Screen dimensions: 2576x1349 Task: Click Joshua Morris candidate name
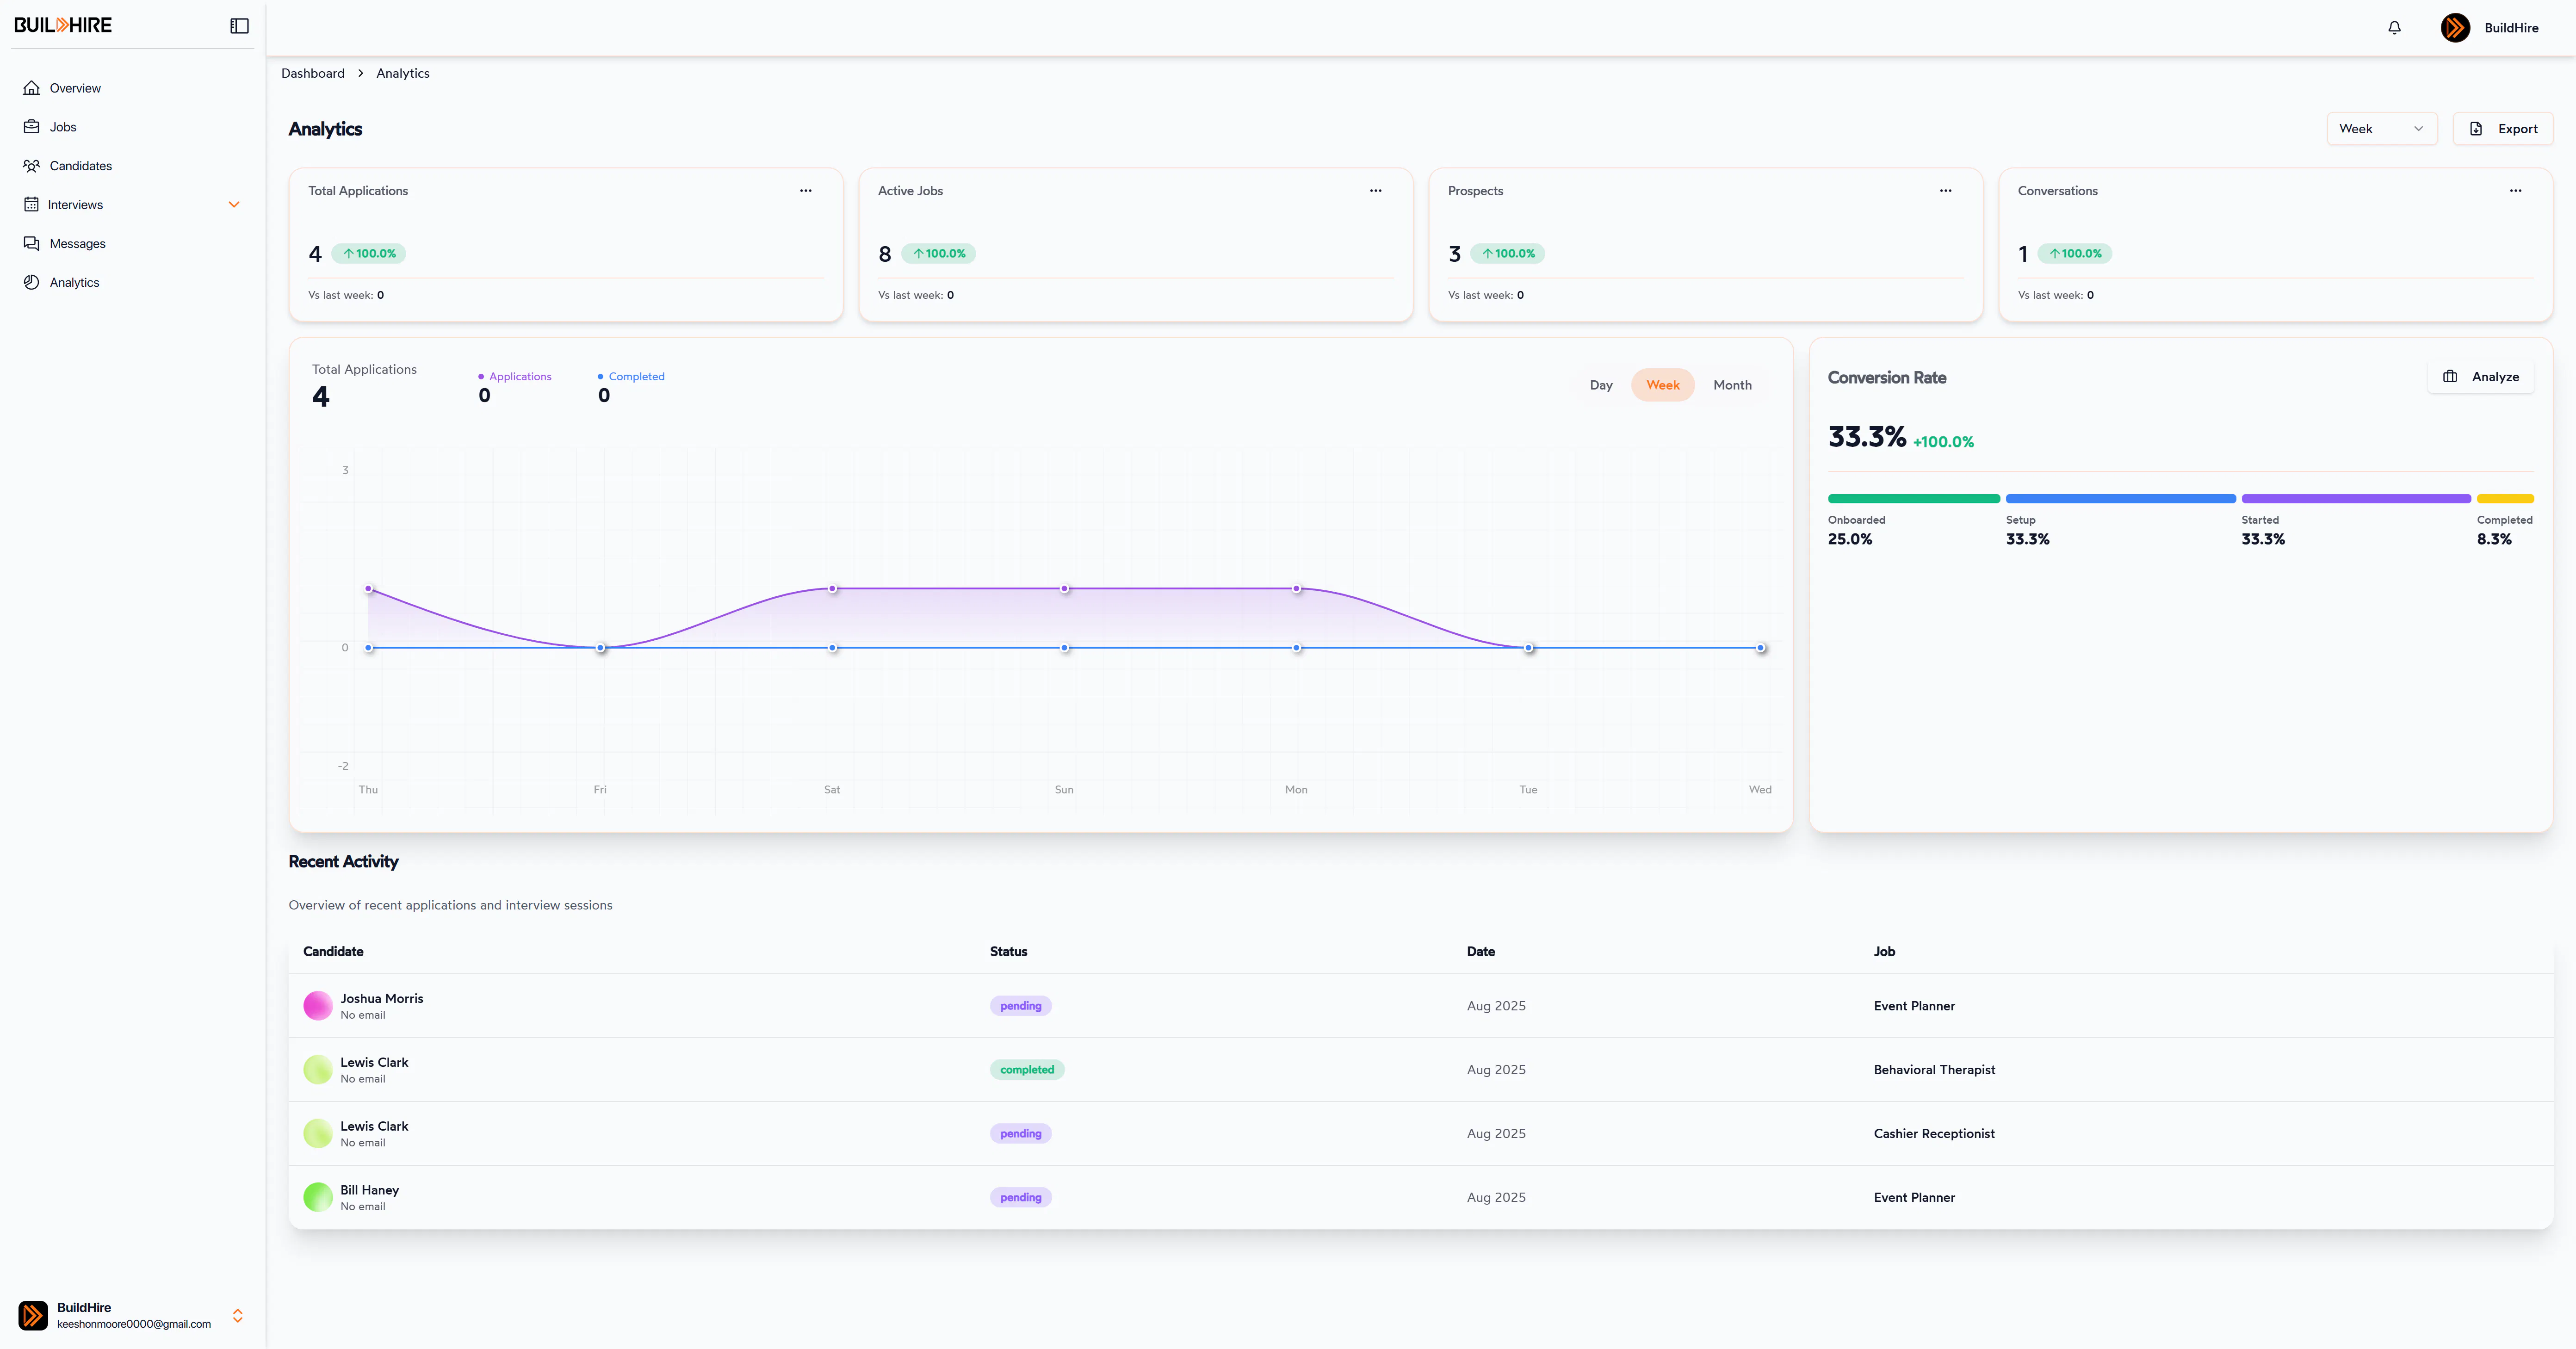(382, 999)
